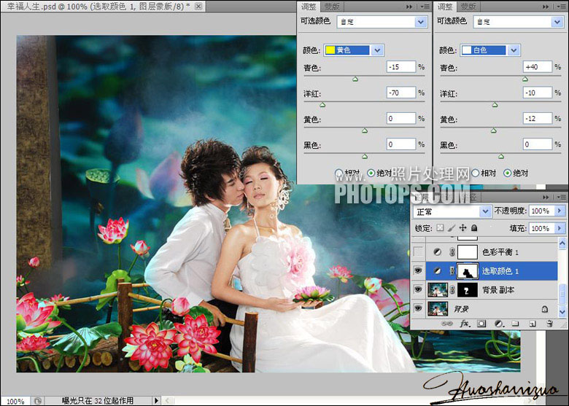This screenshot has height=406, width=569.
Task: Open the status bar info arrow menu
Action: (156, 401)
